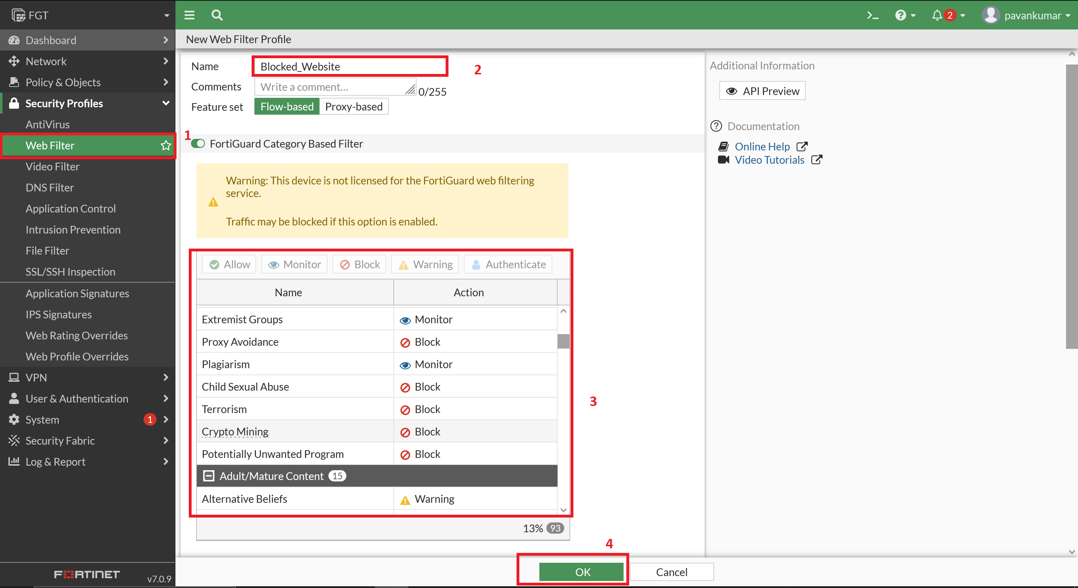This screenshot has height=588, width=1078.
Task: Collapse the Adult/Mature Content category
Action: click(x=208, y=475)
